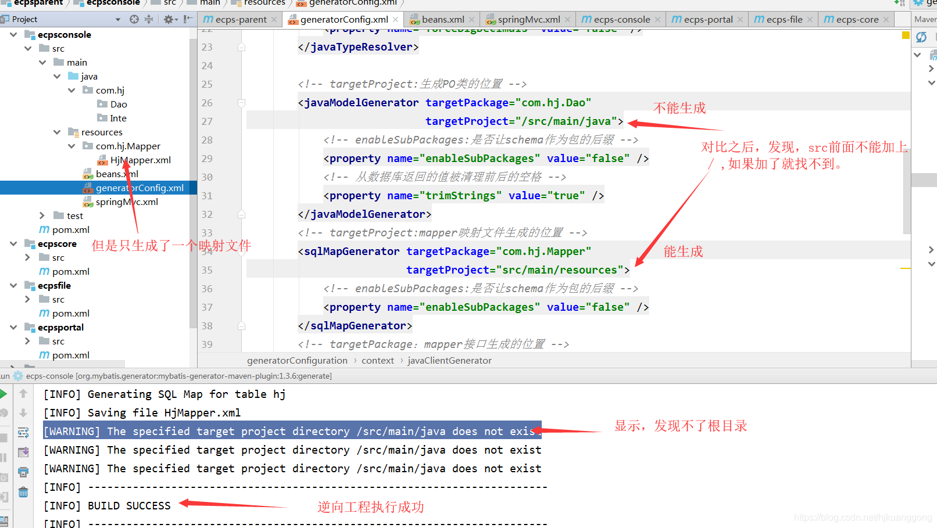Screen dimensions: 937x528
Task: Collapse the resources folder
Action: 57,132
